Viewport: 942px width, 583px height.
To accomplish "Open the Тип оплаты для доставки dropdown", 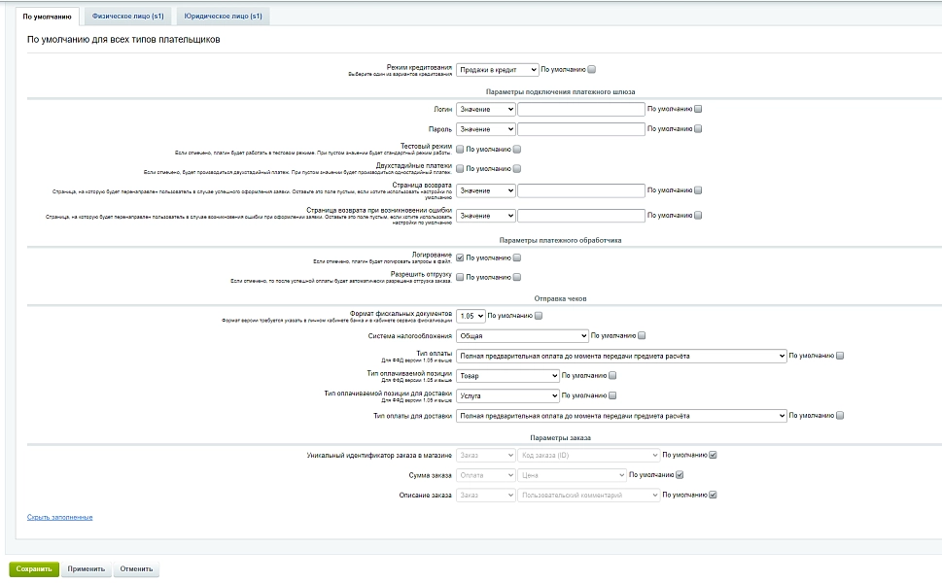I will [621, 416].
